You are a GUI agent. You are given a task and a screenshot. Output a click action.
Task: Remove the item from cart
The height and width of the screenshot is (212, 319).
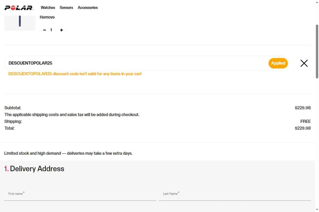coord(47,17)
